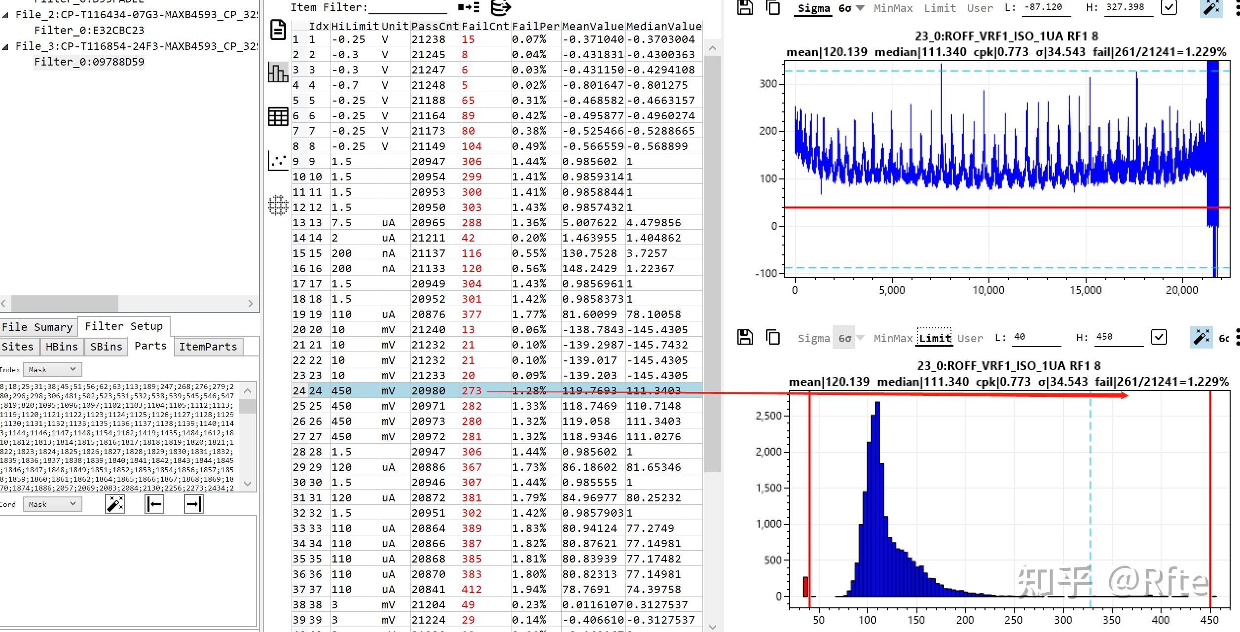The height and width of the screenshot is (632, 1240).
Task: Open the scatter plot view icon
Action: tap(278, 161)
